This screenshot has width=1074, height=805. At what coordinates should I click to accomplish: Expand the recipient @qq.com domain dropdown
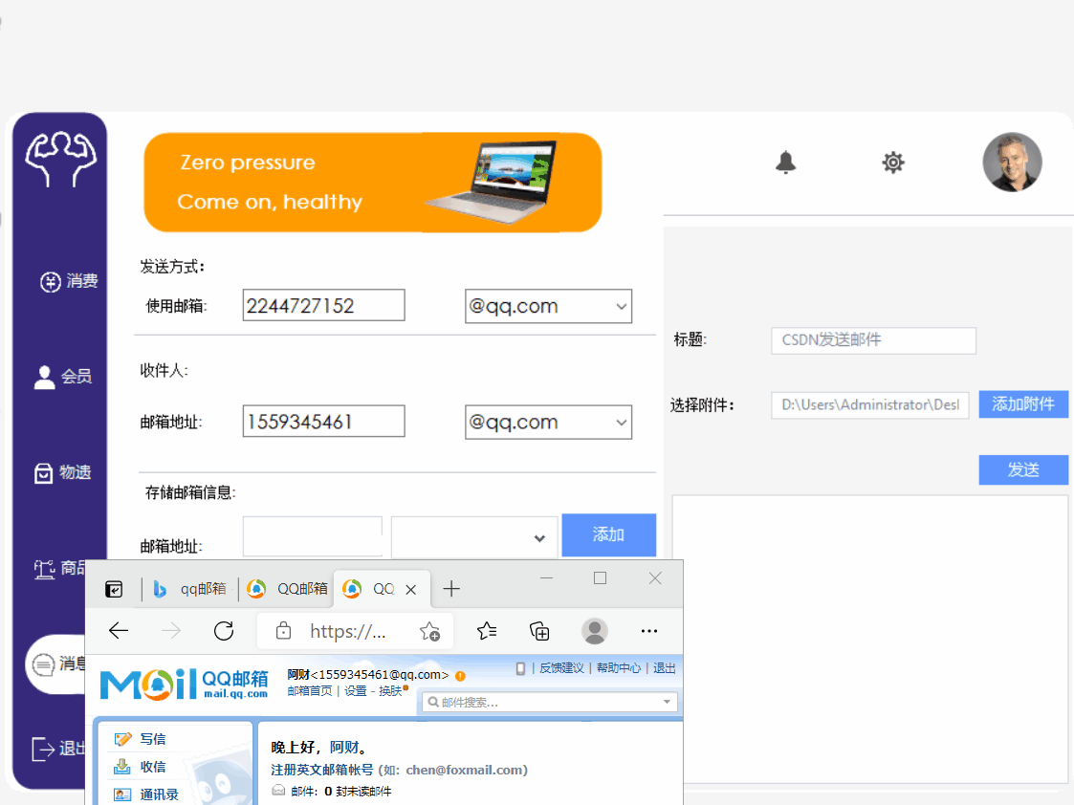622,422
